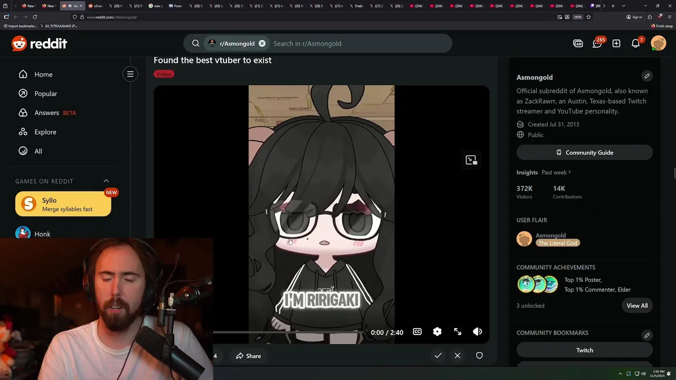The image size is (676, 380).
Task: Open the Reddit logo home link
Action: point(40,44)
